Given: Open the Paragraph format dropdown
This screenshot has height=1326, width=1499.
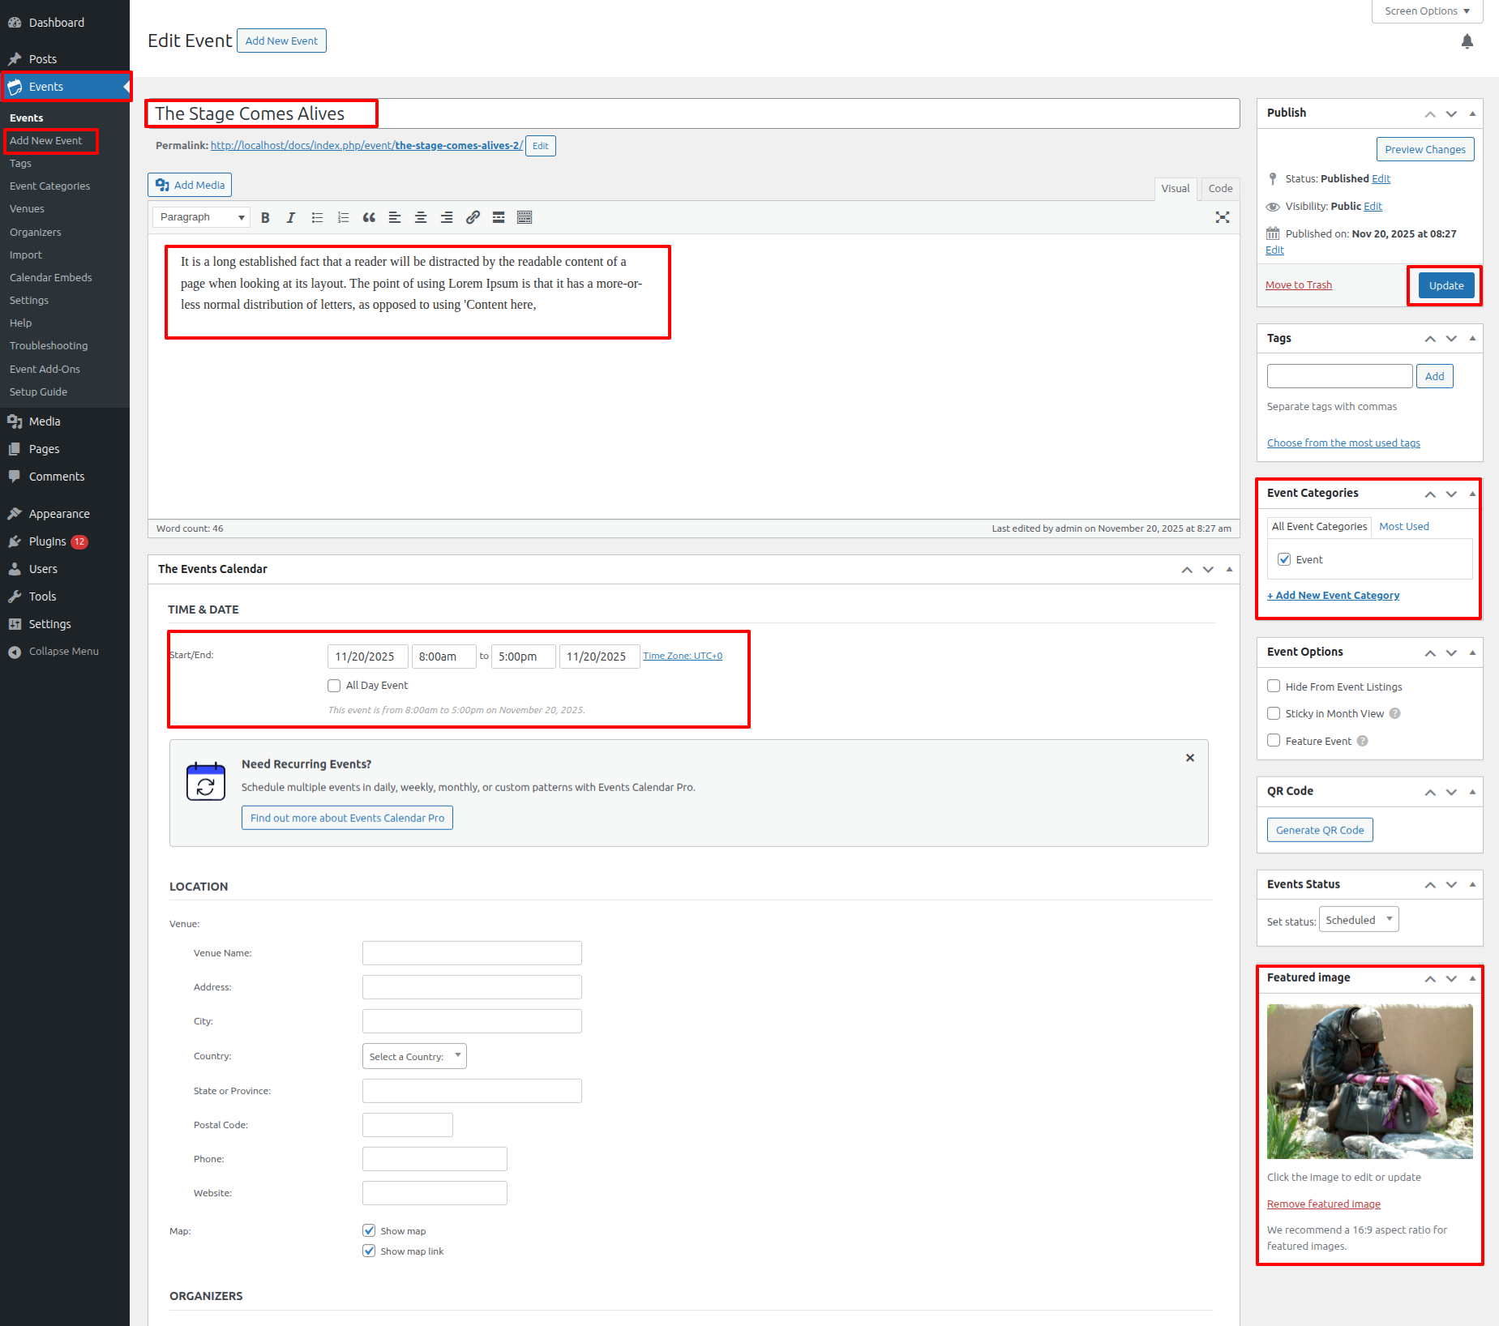Looking at the screenshot, I should 201,217.
